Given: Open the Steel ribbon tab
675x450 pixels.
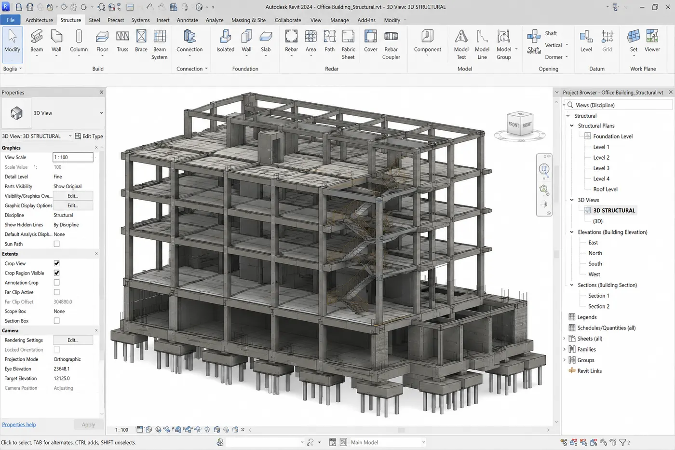Looking at the screenshot, I should click(x=94, y=20).
